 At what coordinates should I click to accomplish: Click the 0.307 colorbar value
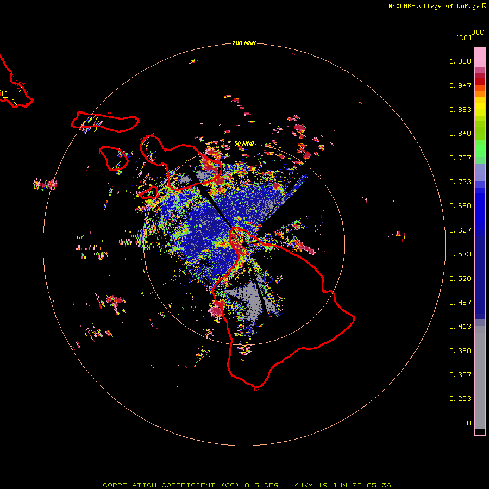pyautogui.click(x=460, y=375)
